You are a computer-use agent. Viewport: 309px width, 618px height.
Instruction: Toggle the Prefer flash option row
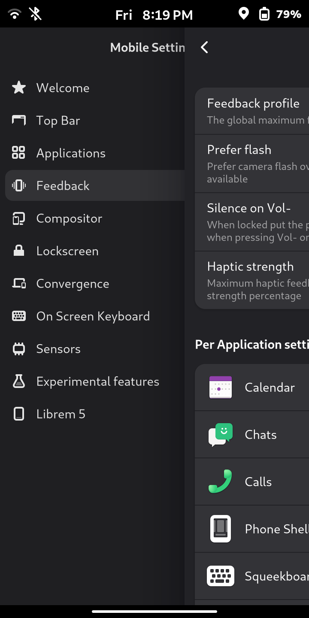click(x=253, y=164)
